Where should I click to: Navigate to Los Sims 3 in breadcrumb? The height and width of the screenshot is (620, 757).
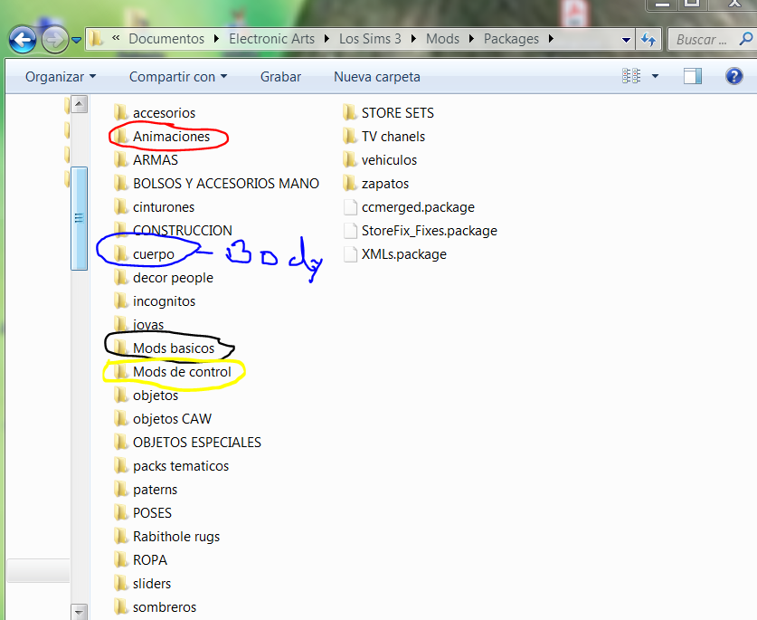click(370, 39)
